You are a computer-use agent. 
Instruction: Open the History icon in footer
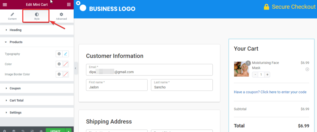tap(23, 131)
